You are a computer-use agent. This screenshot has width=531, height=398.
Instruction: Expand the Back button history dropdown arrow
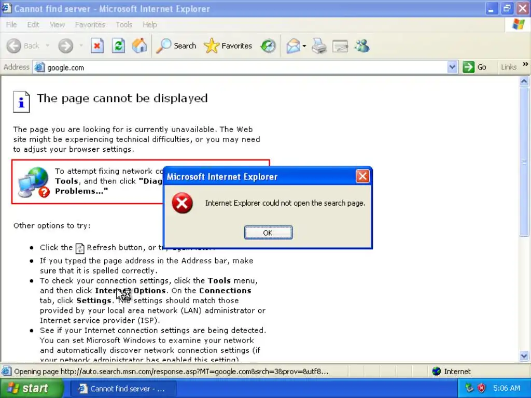pos(47,46)
